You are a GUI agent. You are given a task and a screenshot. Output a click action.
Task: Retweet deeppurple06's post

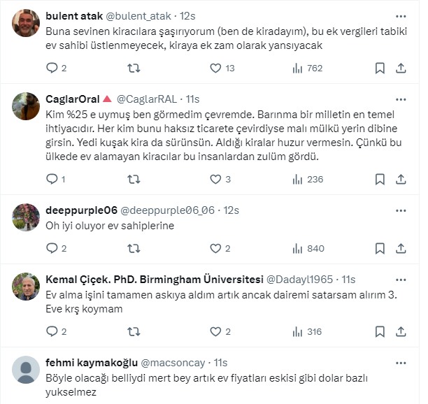click(x=134, y=248)
